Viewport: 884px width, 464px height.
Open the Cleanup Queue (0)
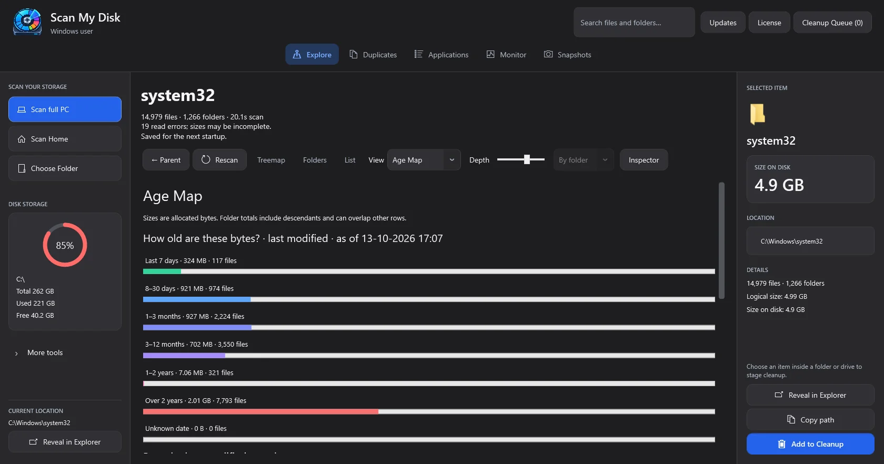(832, 23)
